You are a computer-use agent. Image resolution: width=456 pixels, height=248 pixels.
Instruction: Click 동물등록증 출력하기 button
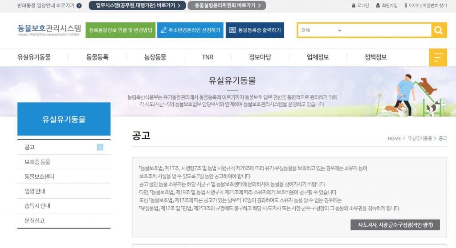(255, 30)
